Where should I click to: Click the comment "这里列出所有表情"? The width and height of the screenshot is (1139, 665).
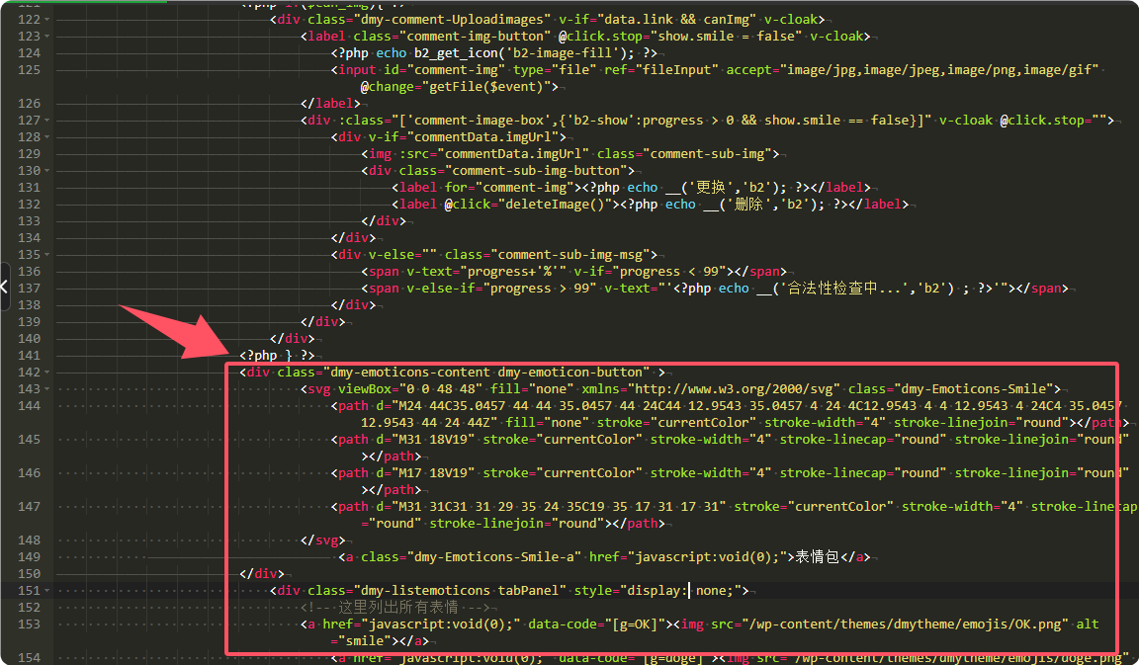click(x=398, y=608)
